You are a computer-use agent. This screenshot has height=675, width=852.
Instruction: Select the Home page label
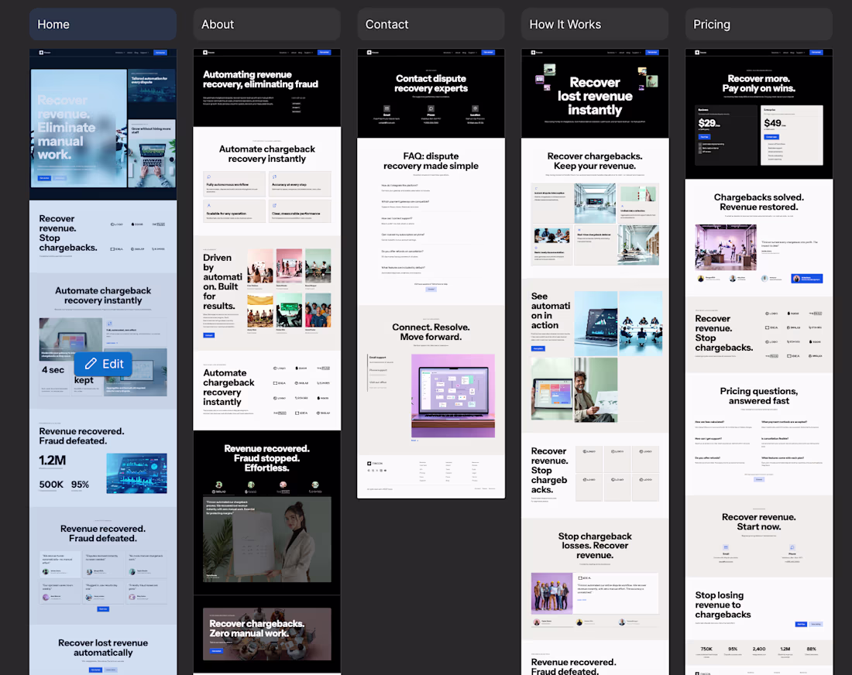click(103, 25)
